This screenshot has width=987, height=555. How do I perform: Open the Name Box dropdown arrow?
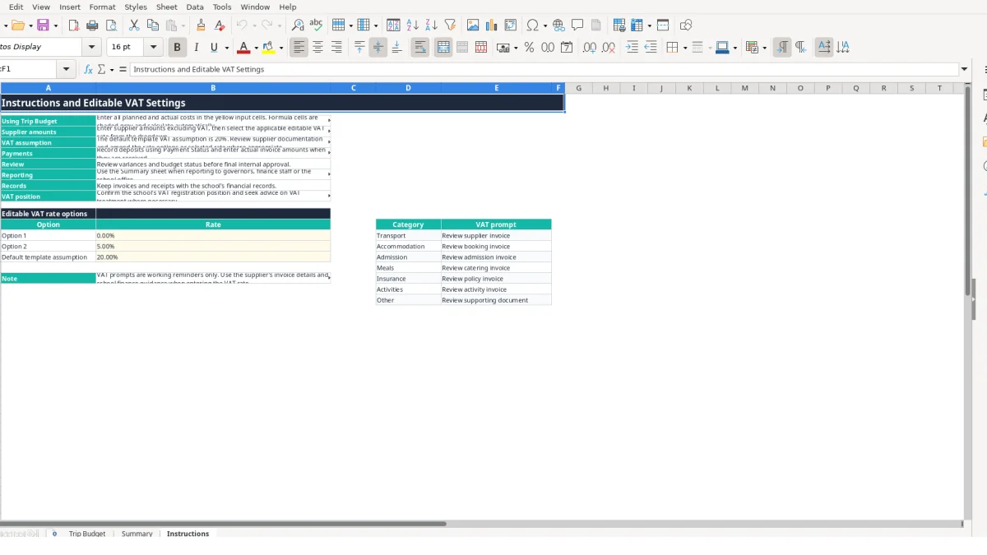point(67,70)
